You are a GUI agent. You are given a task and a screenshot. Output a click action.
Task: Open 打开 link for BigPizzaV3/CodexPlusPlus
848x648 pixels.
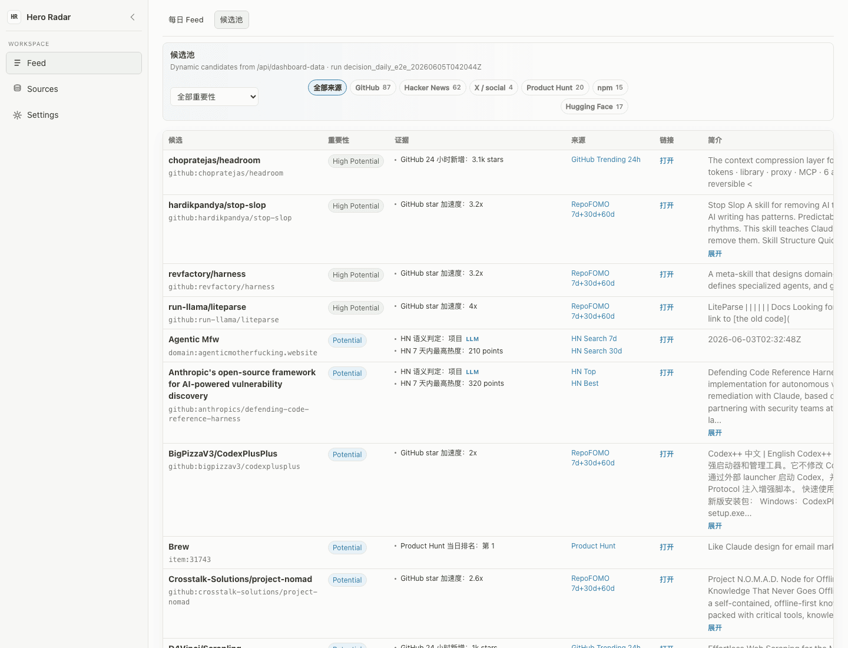[x=667, y=454]
